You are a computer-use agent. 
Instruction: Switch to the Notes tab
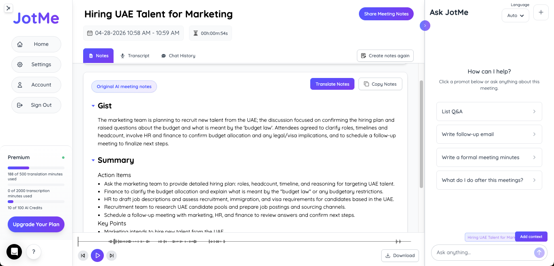(98, 56)
